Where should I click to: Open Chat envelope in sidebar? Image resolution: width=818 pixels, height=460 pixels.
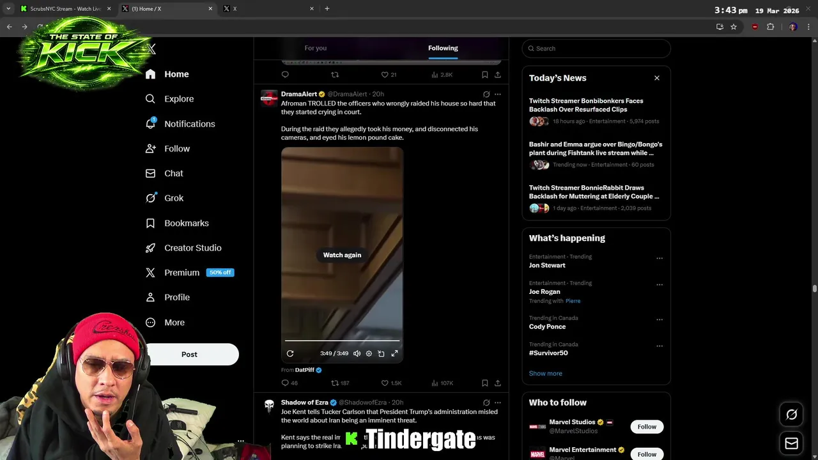pos(164,173)
